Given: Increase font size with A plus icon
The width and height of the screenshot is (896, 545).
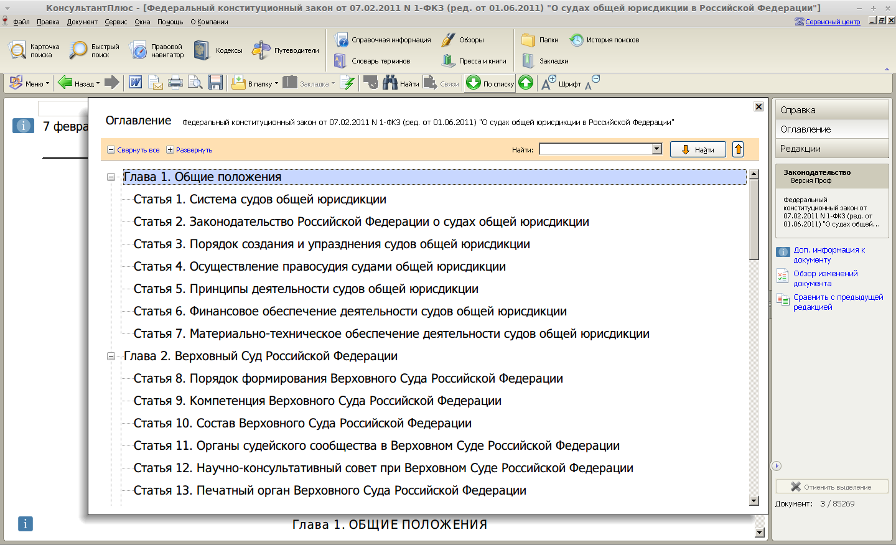Looking at the screenshot, I should (548, 83).
